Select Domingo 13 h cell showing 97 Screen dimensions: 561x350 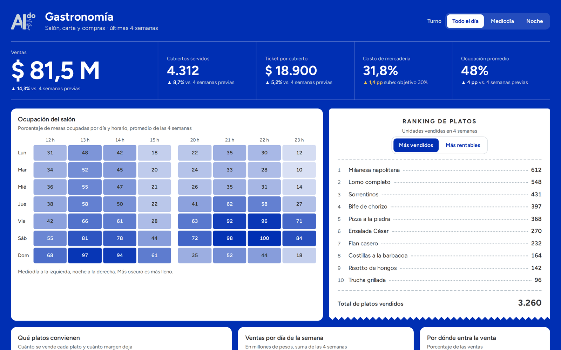(x=85, y=255)
